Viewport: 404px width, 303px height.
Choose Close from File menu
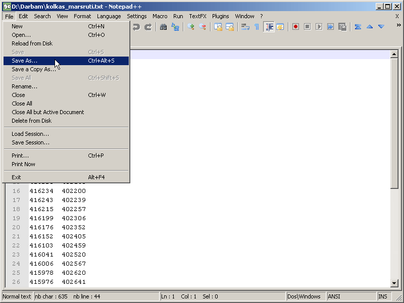66,95
